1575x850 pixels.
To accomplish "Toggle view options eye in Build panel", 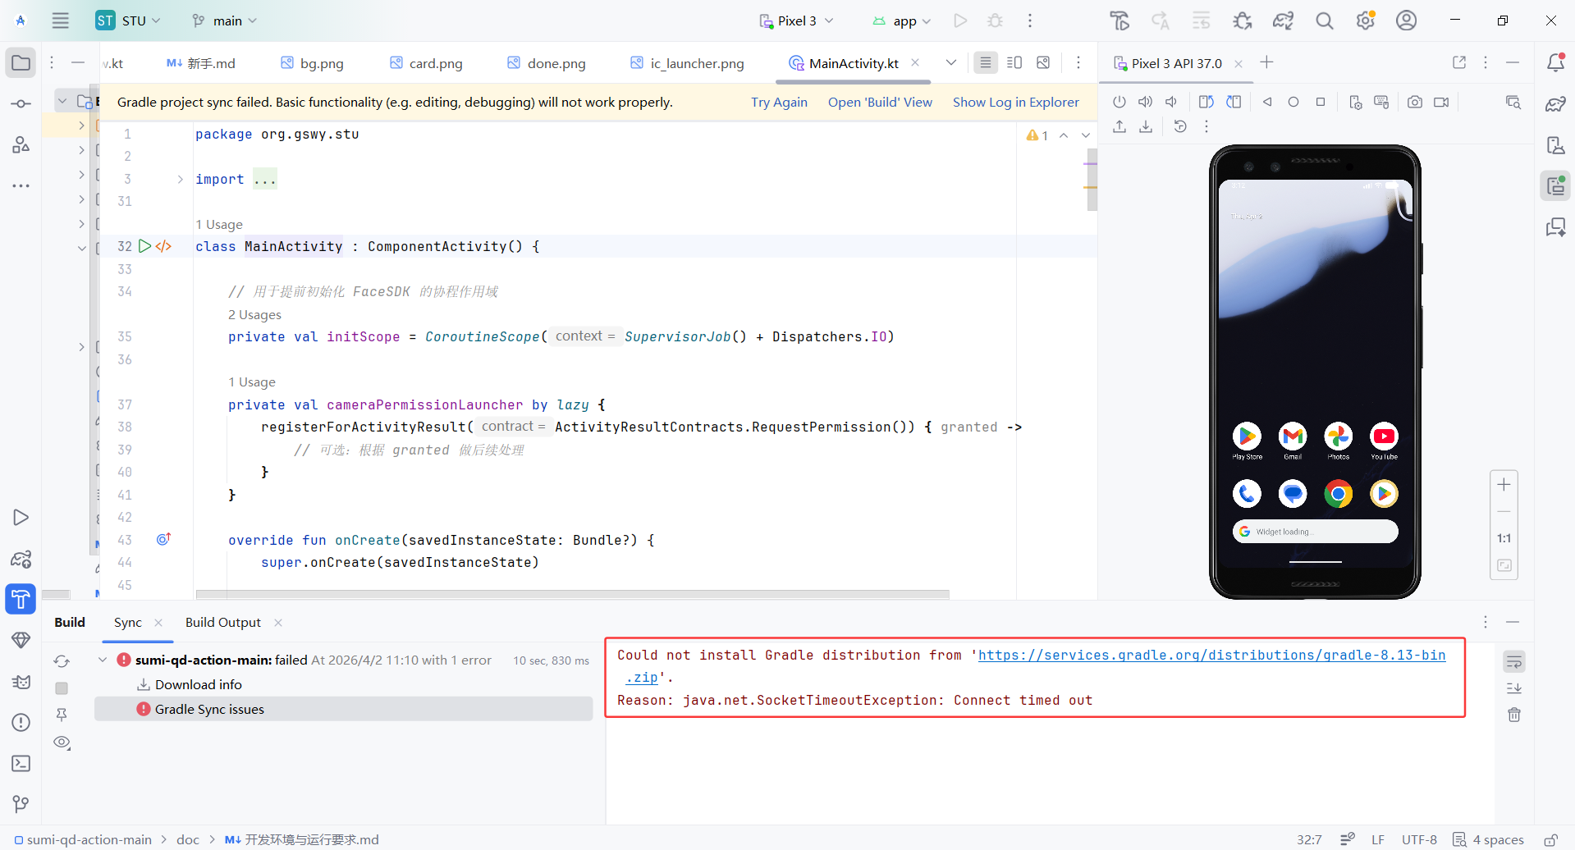I will point(62,743).
